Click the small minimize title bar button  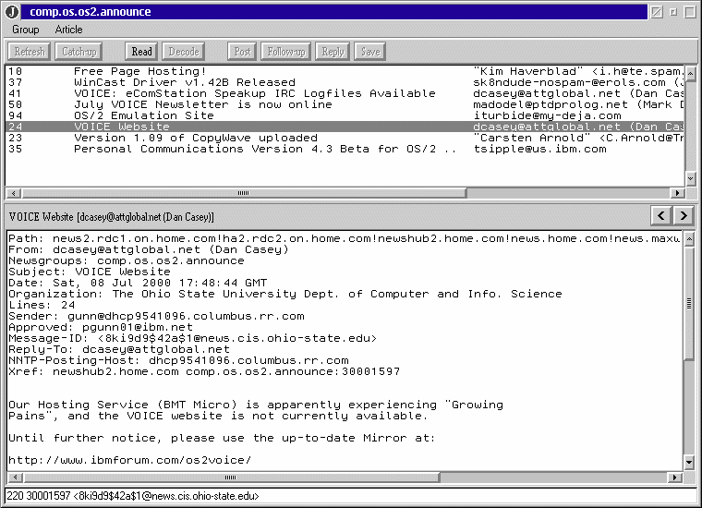coord(672,12)
